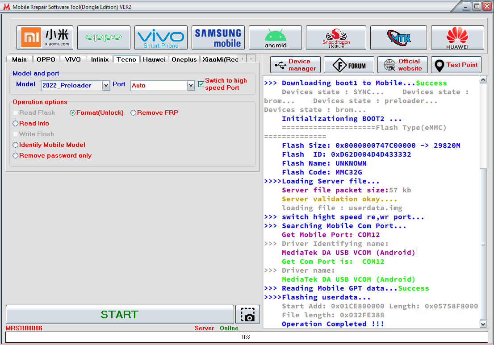Click the START button

coord(120,314)
